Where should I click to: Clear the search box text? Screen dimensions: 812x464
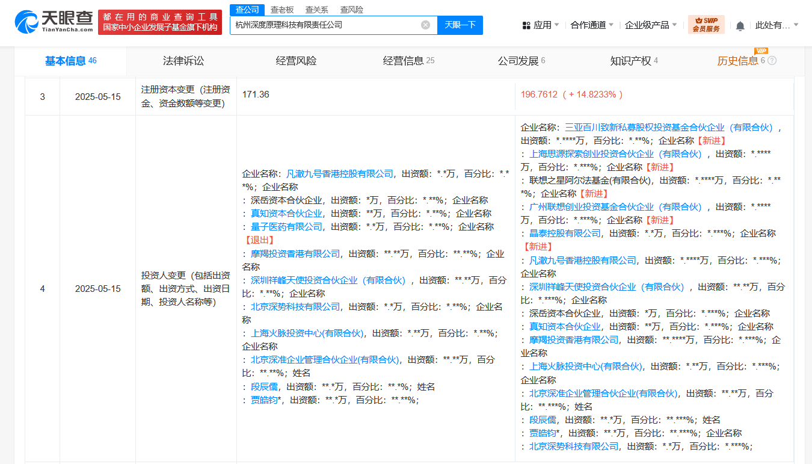point(425,25)
